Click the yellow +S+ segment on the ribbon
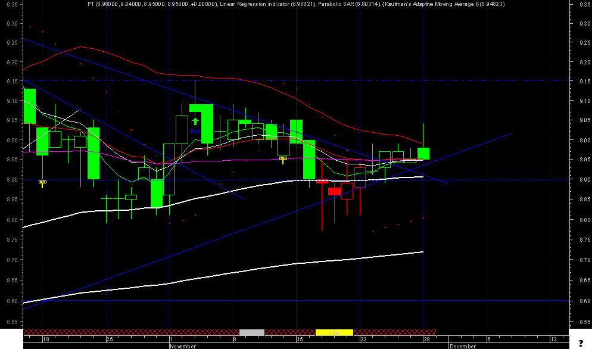Image resolution: width=592 pixels, height=349 pixels. (x=334, y=332)
